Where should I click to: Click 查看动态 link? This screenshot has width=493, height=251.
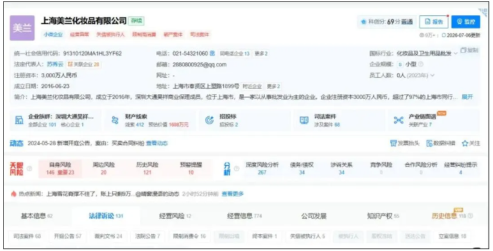tap(157, 143)
